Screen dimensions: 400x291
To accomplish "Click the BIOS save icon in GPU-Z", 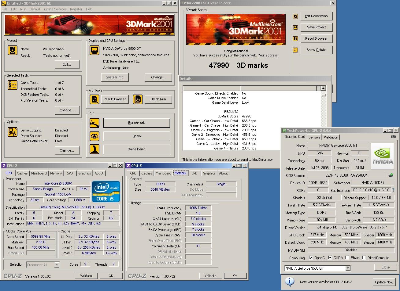I will point(391,175).
